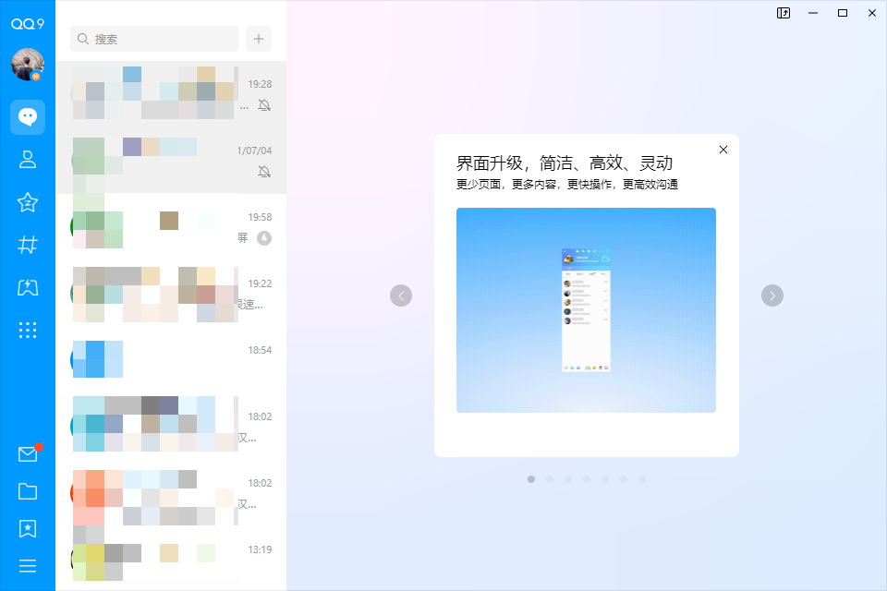Open the Channels hashtag icon

click(28, 245)
